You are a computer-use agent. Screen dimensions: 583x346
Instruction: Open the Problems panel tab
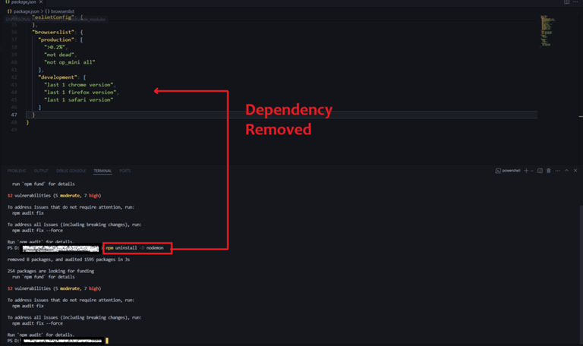17,171
